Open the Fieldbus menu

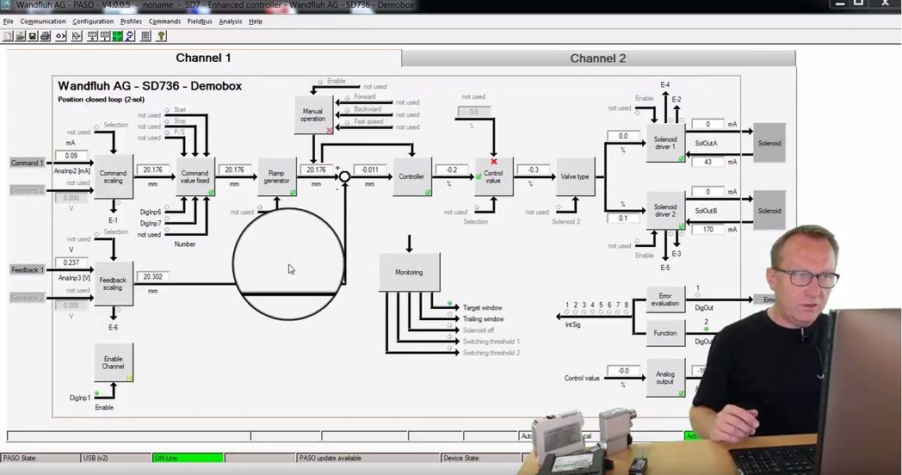(x=200, y=22)
